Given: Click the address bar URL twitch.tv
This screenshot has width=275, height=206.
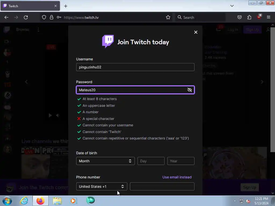Looking at the screenshot, I should 81,17.
